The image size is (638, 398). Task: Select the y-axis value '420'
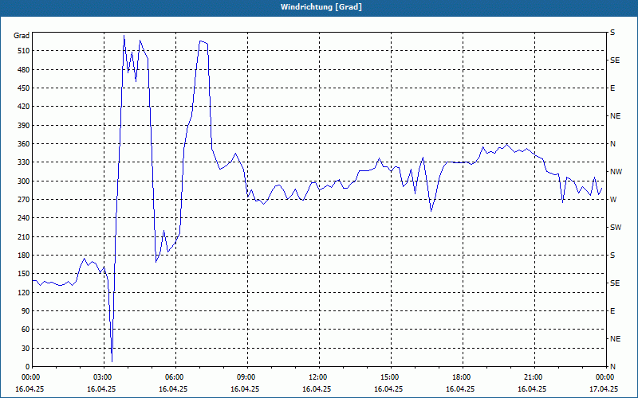24,107
